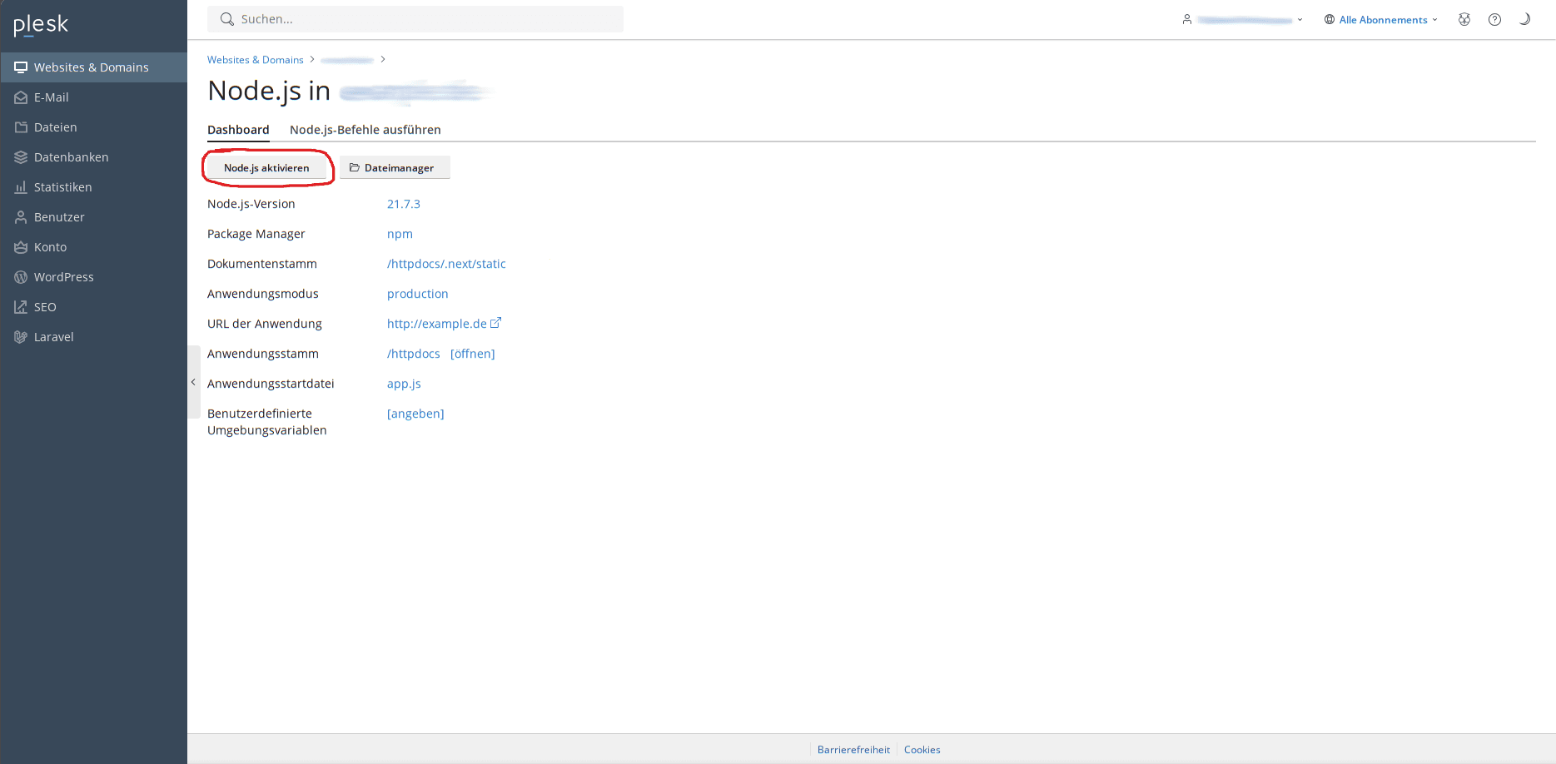1556x764 pixels.
Task: Click the Node.js-Version label
Action: [251, 204]
